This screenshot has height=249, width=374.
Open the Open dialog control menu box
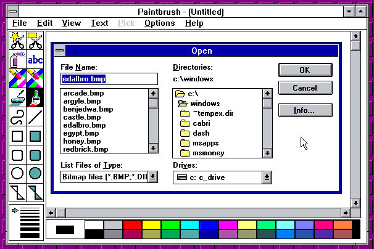click(x=60, y=51)
